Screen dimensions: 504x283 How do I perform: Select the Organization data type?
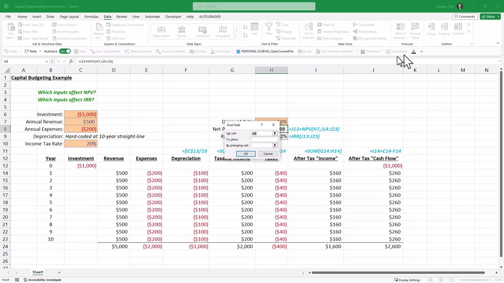161,32
